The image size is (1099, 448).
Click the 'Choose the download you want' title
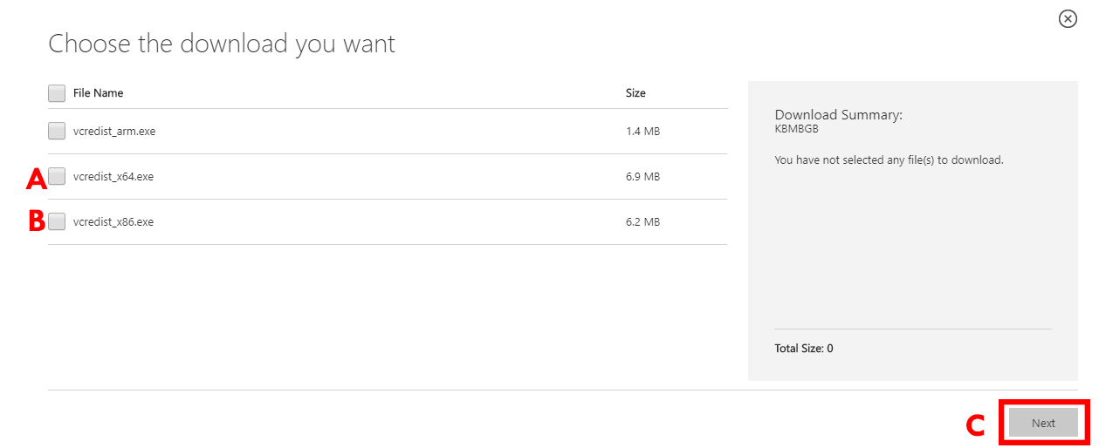point(222,44)
